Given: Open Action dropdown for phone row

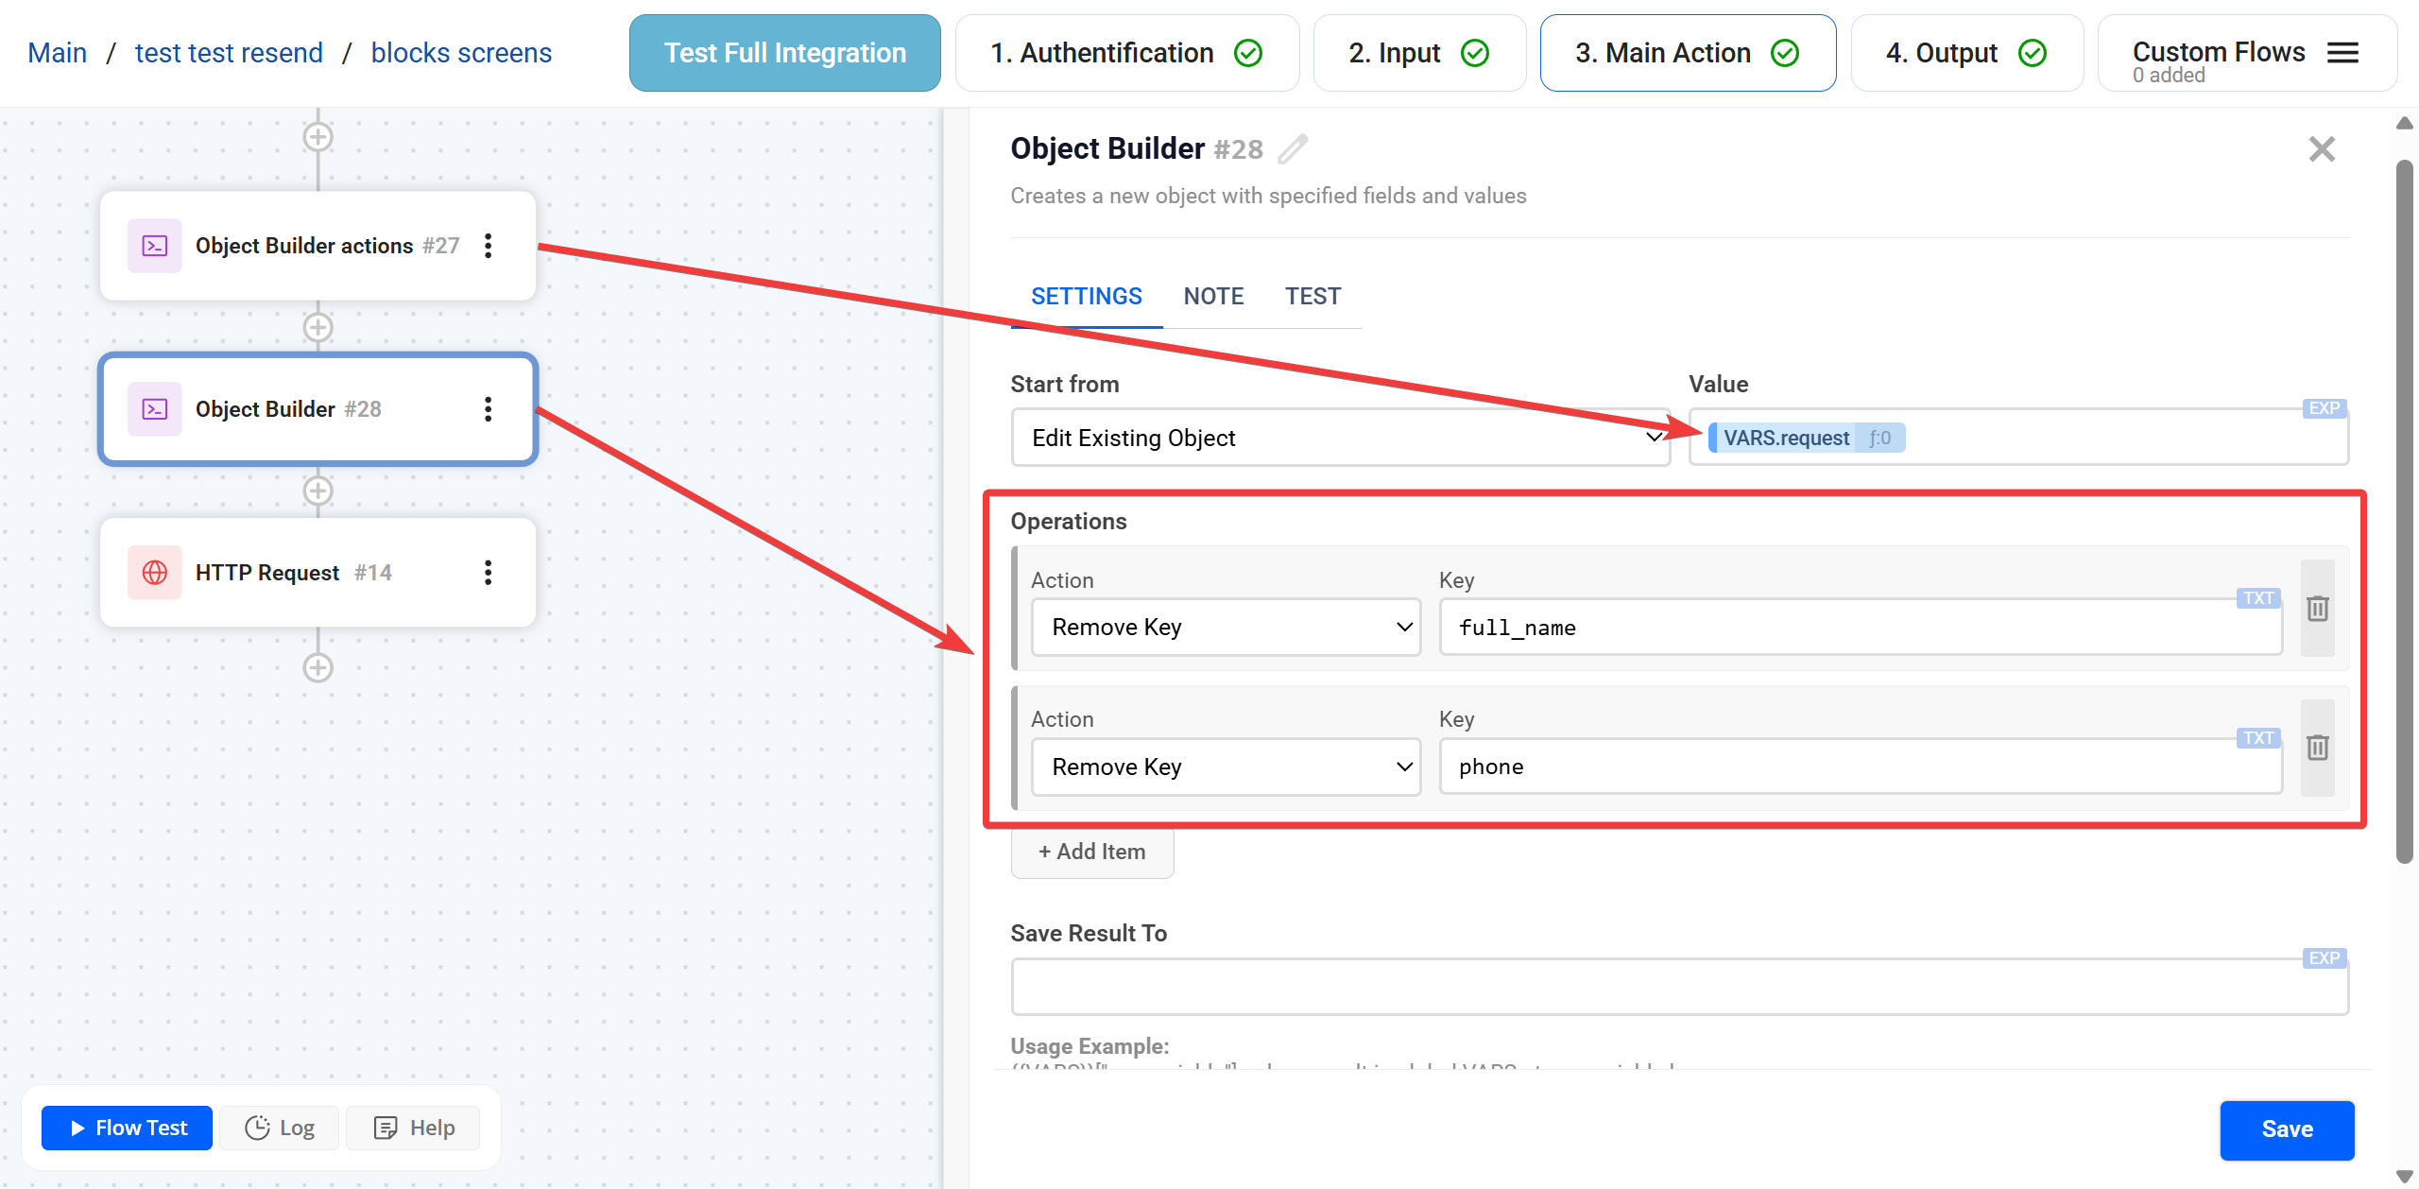Looking at the screenshot, I should pyautogui.click(x=1226, y=767).
